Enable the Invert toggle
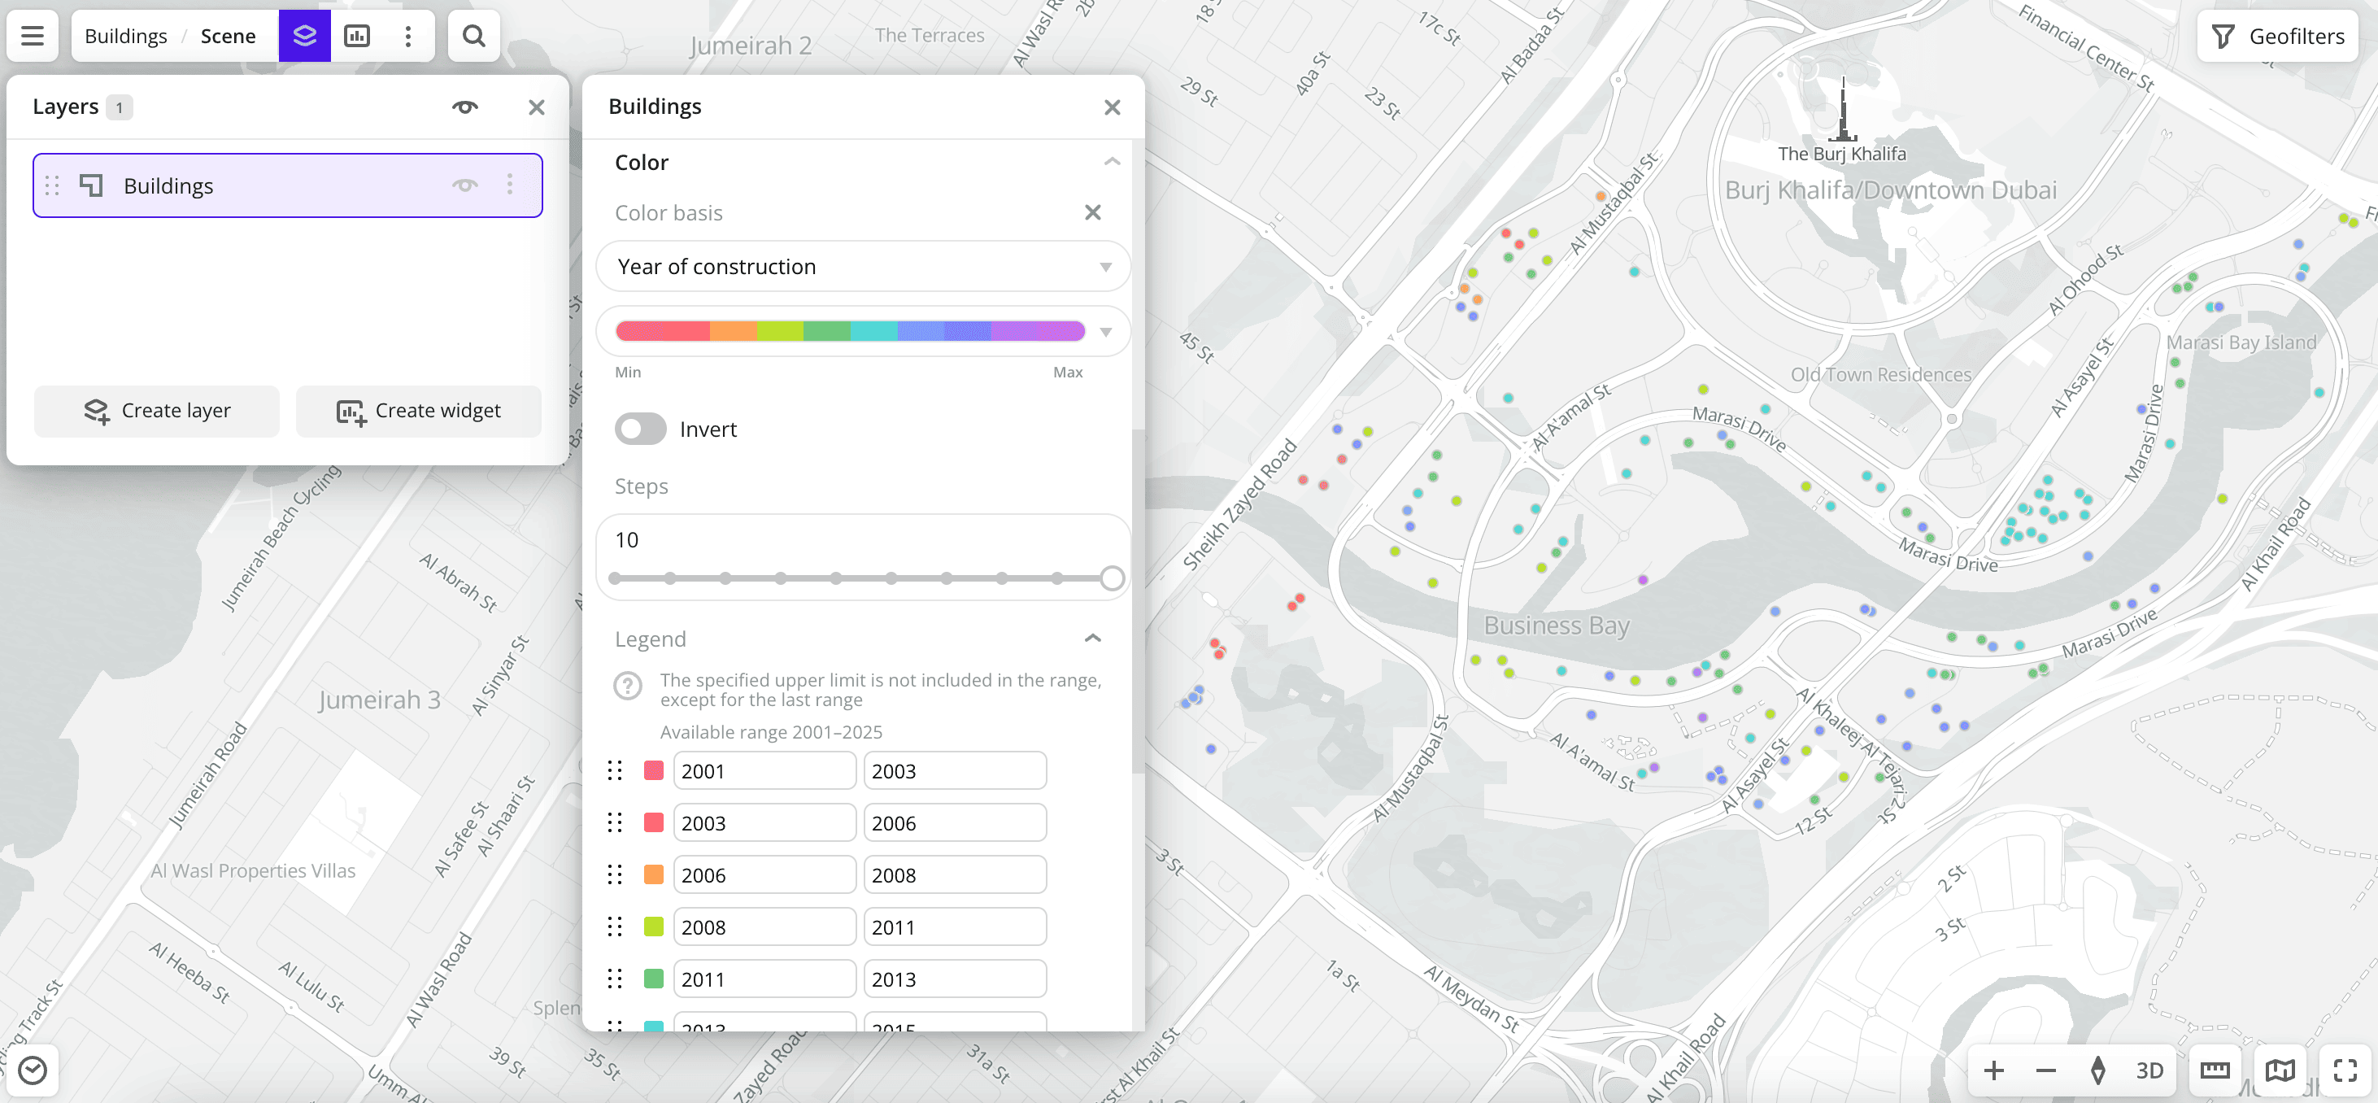 pos(640,429)
